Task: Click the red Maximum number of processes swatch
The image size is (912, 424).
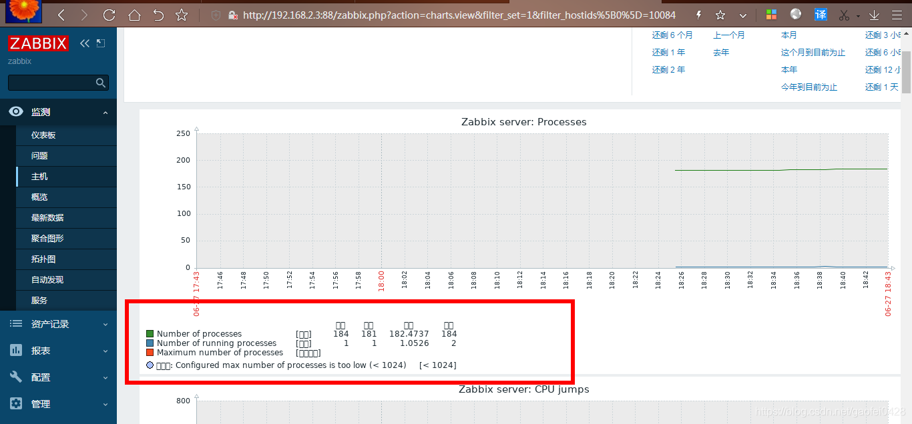Action: [150, 353]
